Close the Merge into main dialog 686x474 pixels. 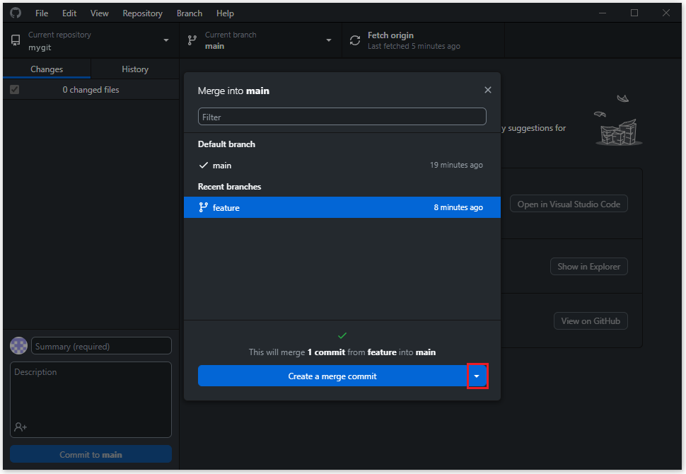coord(487,90)
